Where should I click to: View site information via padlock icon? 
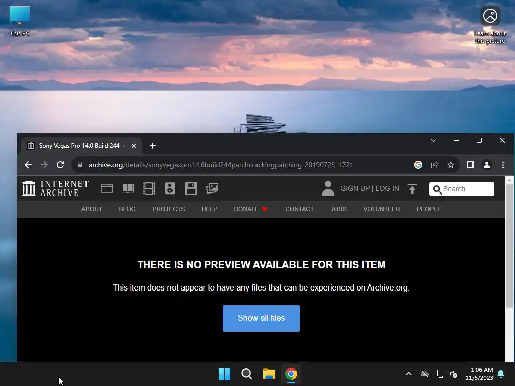tap(80, 165)
